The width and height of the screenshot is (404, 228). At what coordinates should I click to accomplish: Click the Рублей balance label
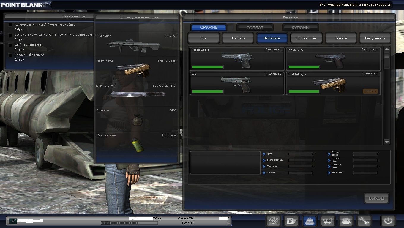[187, 223]
